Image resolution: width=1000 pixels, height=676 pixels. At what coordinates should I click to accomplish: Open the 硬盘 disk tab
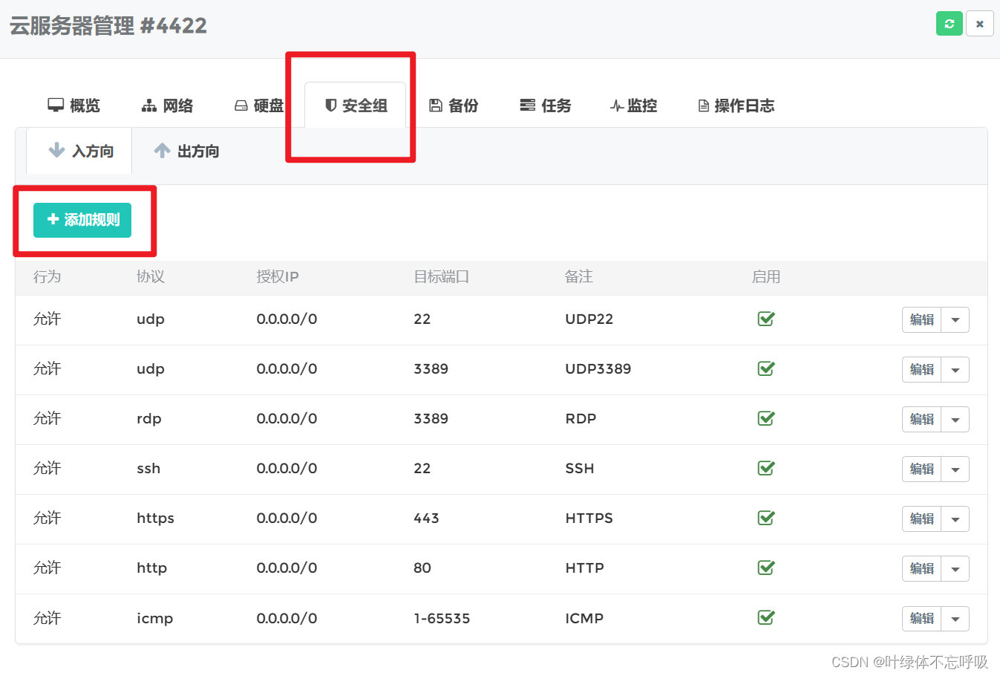259,105
